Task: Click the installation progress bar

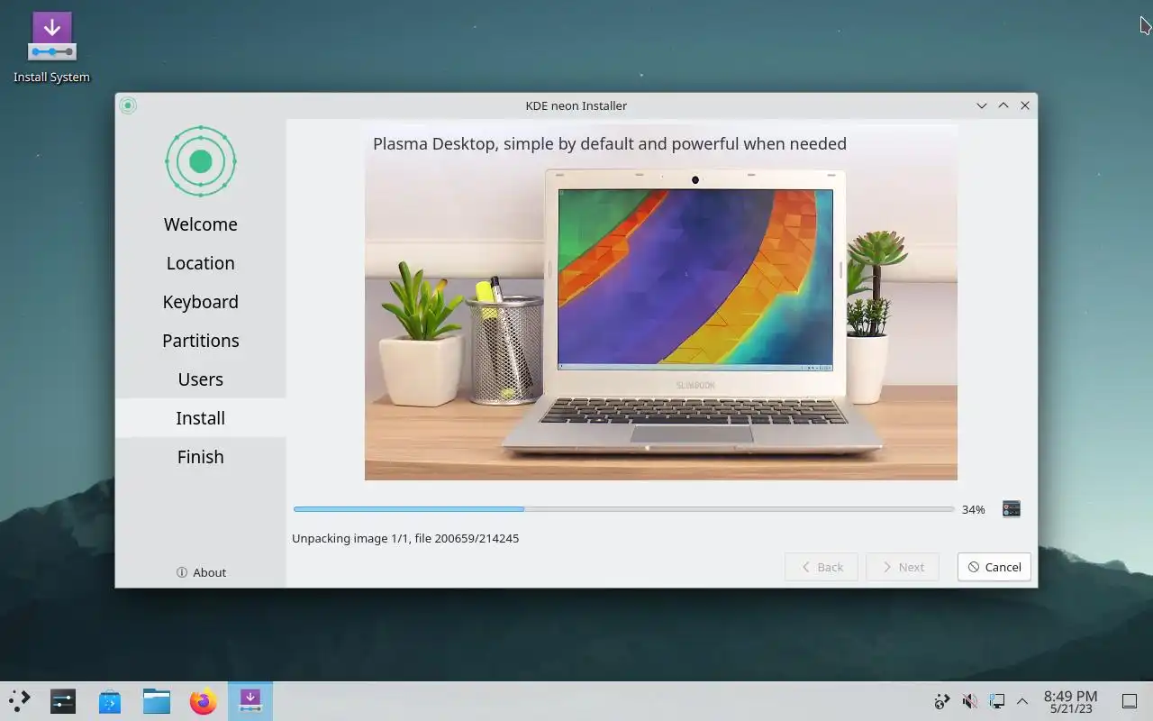Action: pos(623,509)
